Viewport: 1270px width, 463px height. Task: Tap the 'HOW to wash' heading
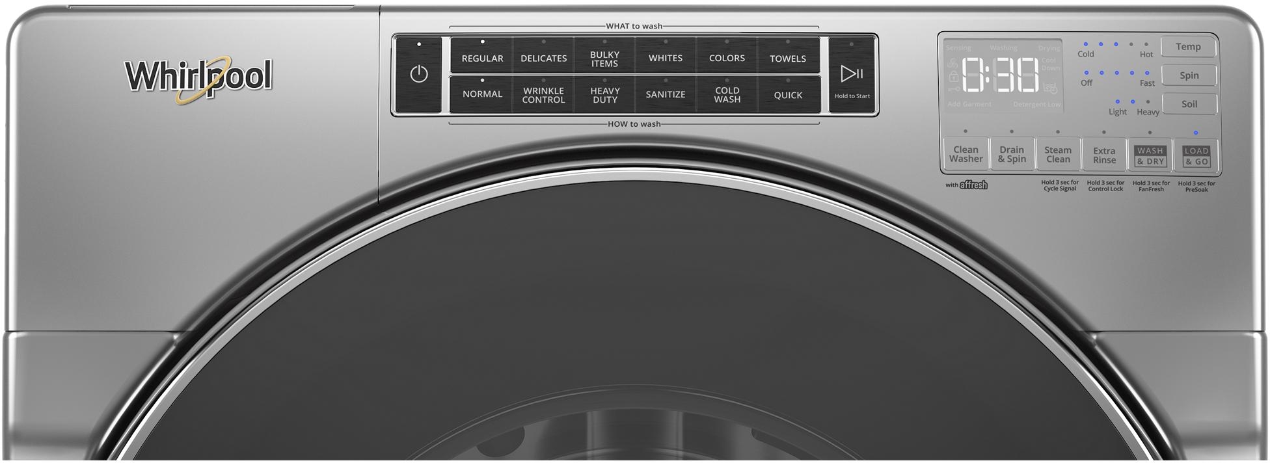pyautogui.click(x=634, y=124)
